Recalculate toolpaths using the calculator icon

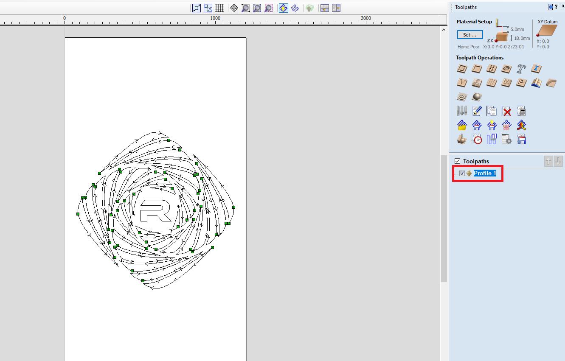pyautogui.click(x=522, y=111)
